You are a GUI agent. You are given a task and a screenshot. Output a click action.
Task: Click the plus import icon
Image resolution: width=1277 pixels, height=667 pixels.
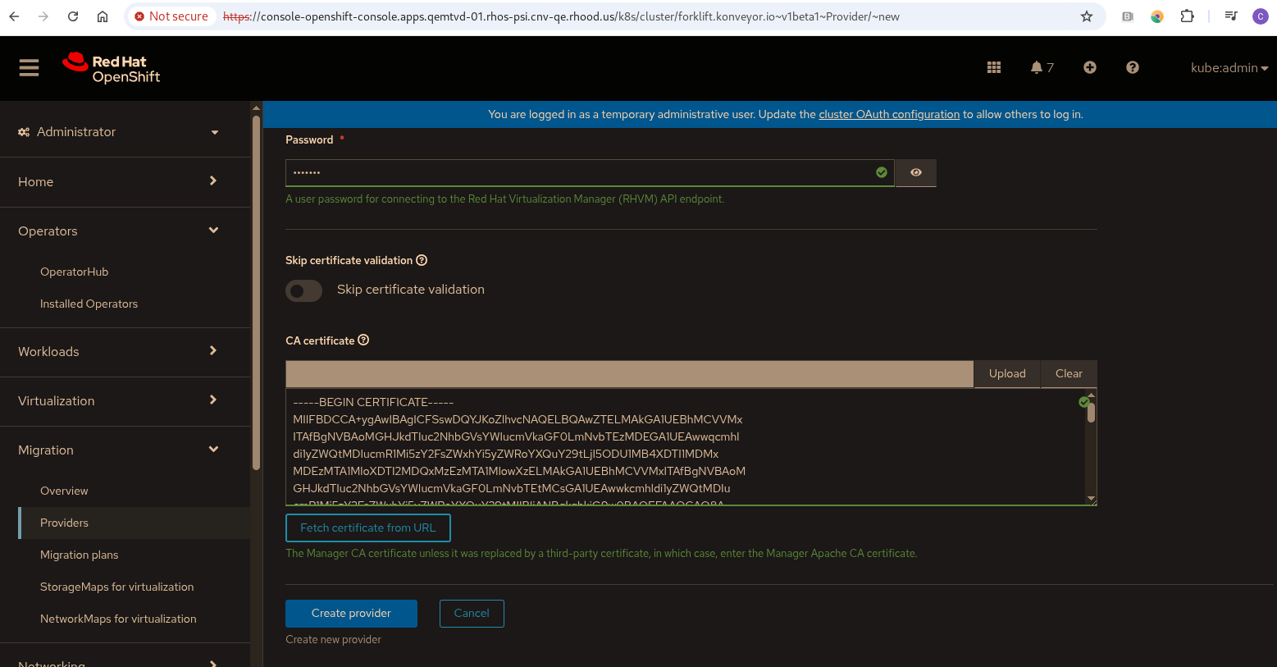point(1090,68)
